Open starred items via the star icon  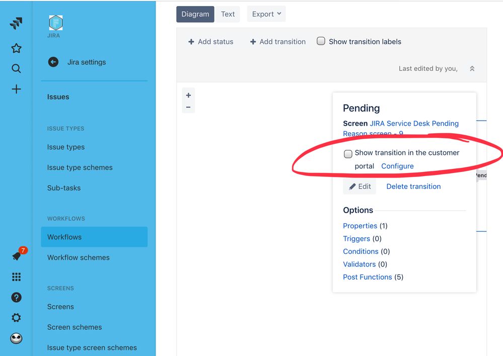tap(16, 48)
